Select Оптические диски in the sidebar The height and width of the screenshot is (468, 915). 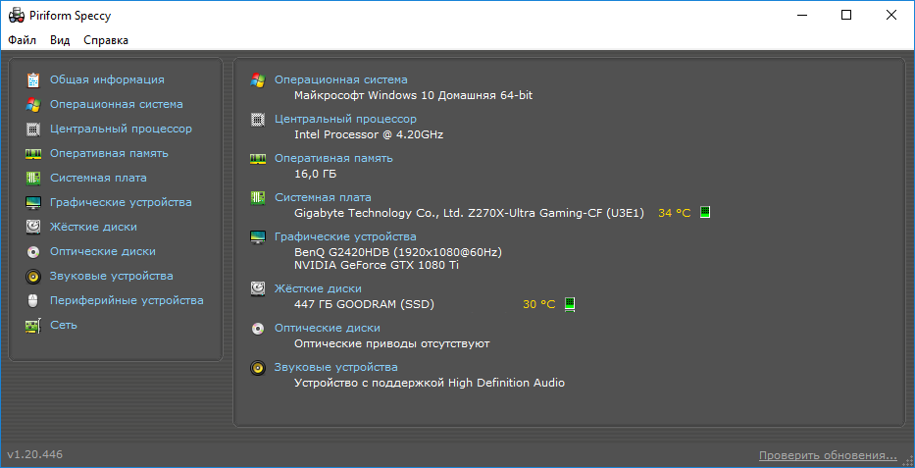103,251
